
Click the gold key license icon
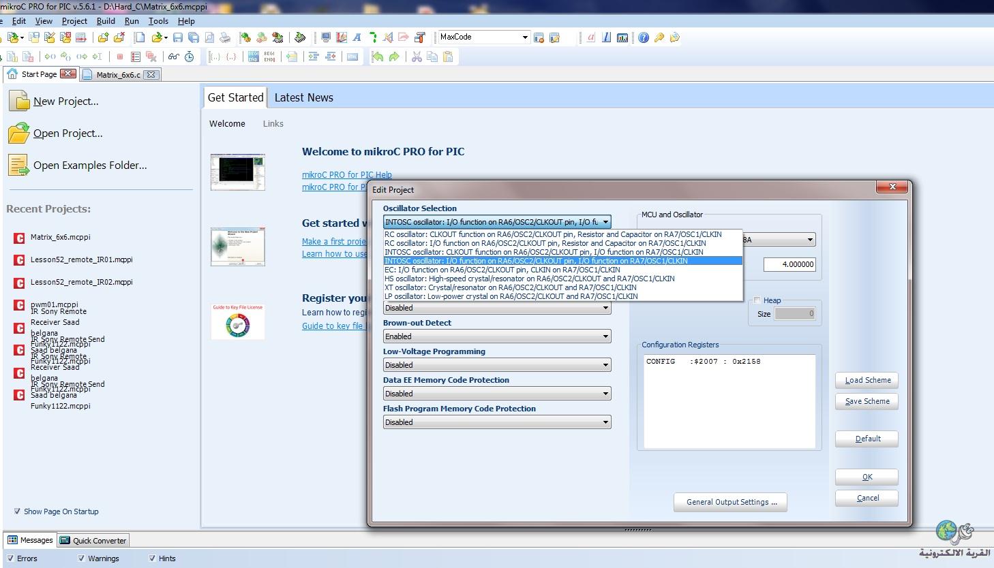[x=659, y=37]
